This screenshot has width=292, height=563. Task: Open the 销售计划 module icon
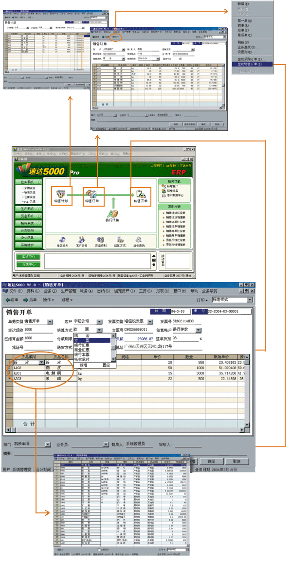click(61, 194)
